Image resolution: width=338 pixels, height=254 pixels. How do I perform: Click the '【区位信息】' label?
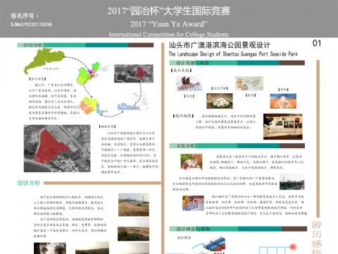click(x=38, y=79)
